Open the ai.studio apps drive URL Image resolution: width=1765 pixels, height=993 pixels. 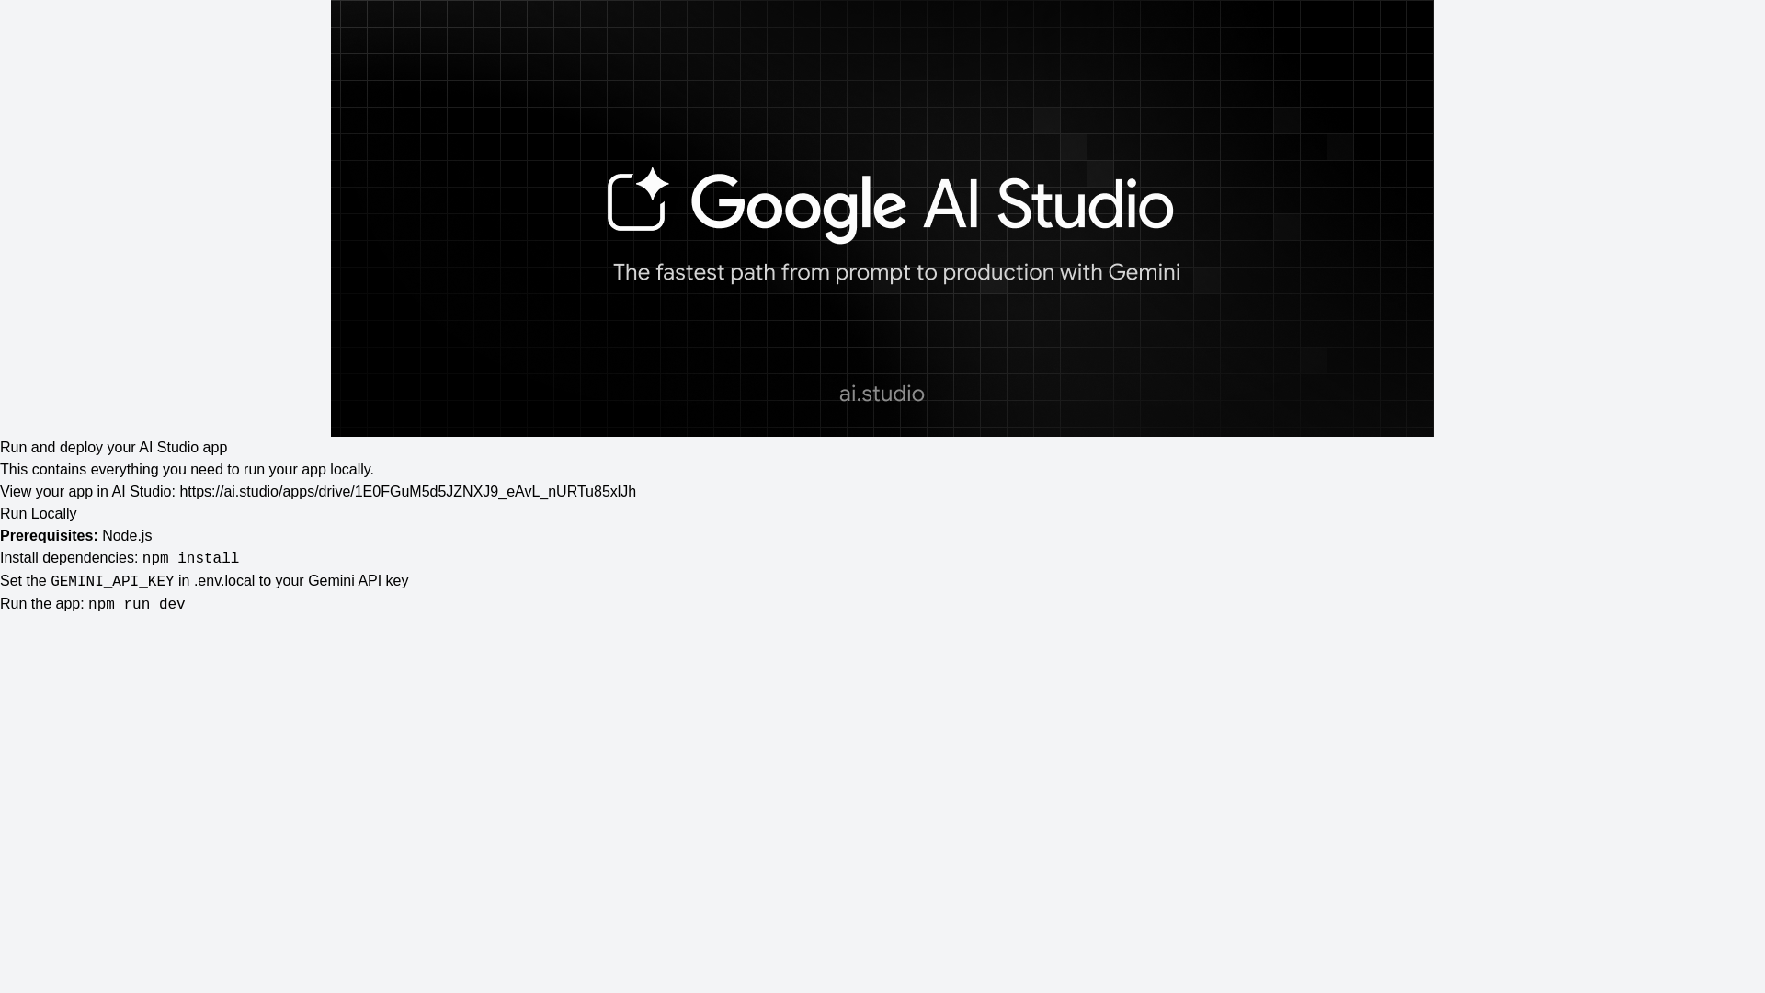click(407, 492)
